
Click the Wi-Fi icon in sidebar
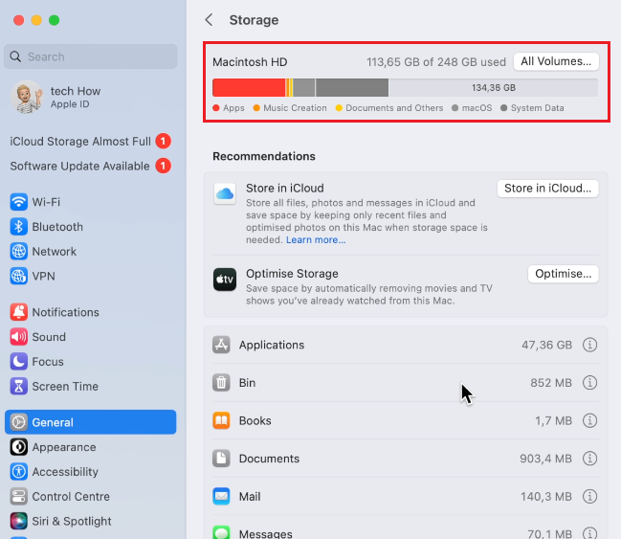(x=18, y=202)
